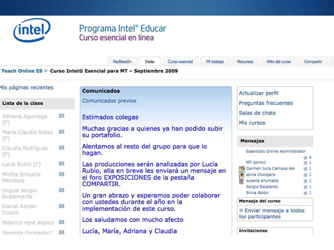
Task: Click susana ahumada profile picture
Action: point(241,181)
